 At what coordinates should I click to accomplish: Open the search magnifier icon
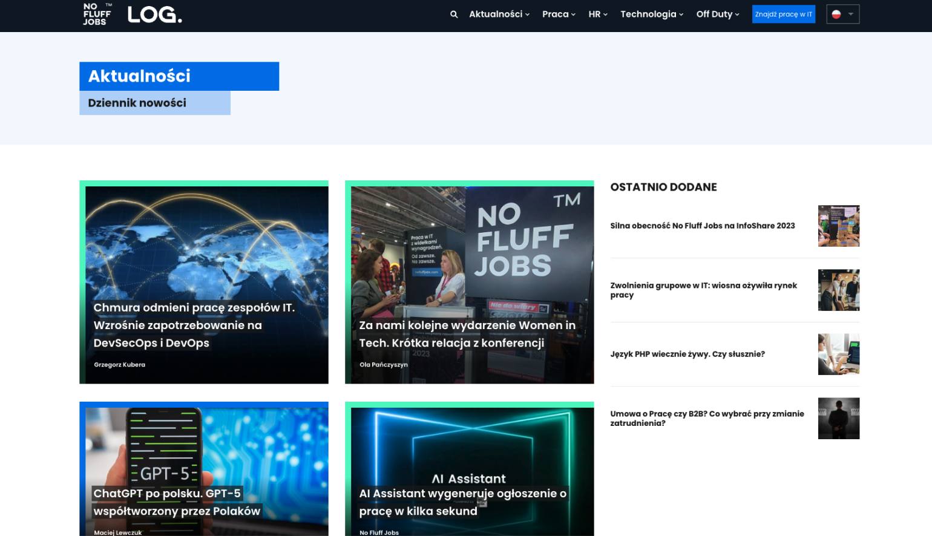pos(454,15)
